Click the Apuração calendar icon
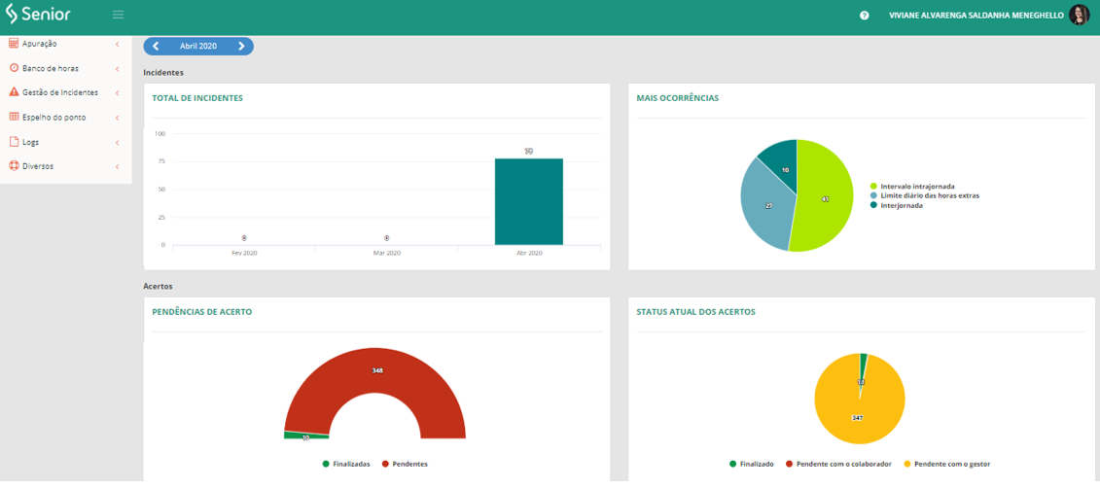 (x=14, y=44)
